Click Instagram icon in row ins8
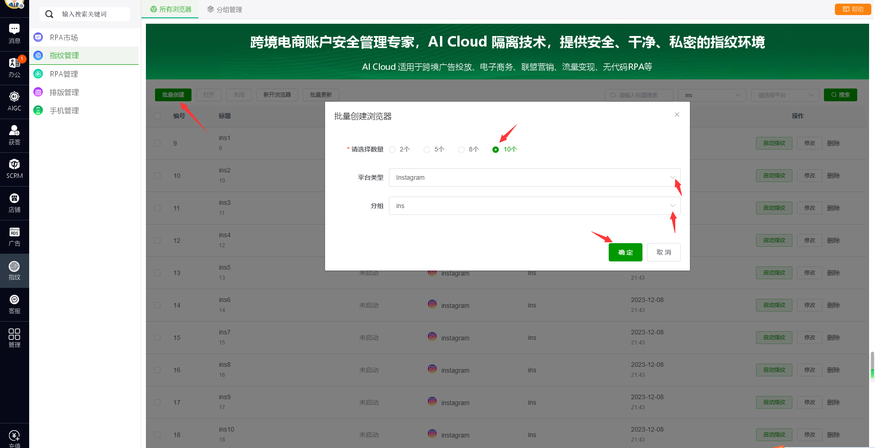 click(432, 369)
